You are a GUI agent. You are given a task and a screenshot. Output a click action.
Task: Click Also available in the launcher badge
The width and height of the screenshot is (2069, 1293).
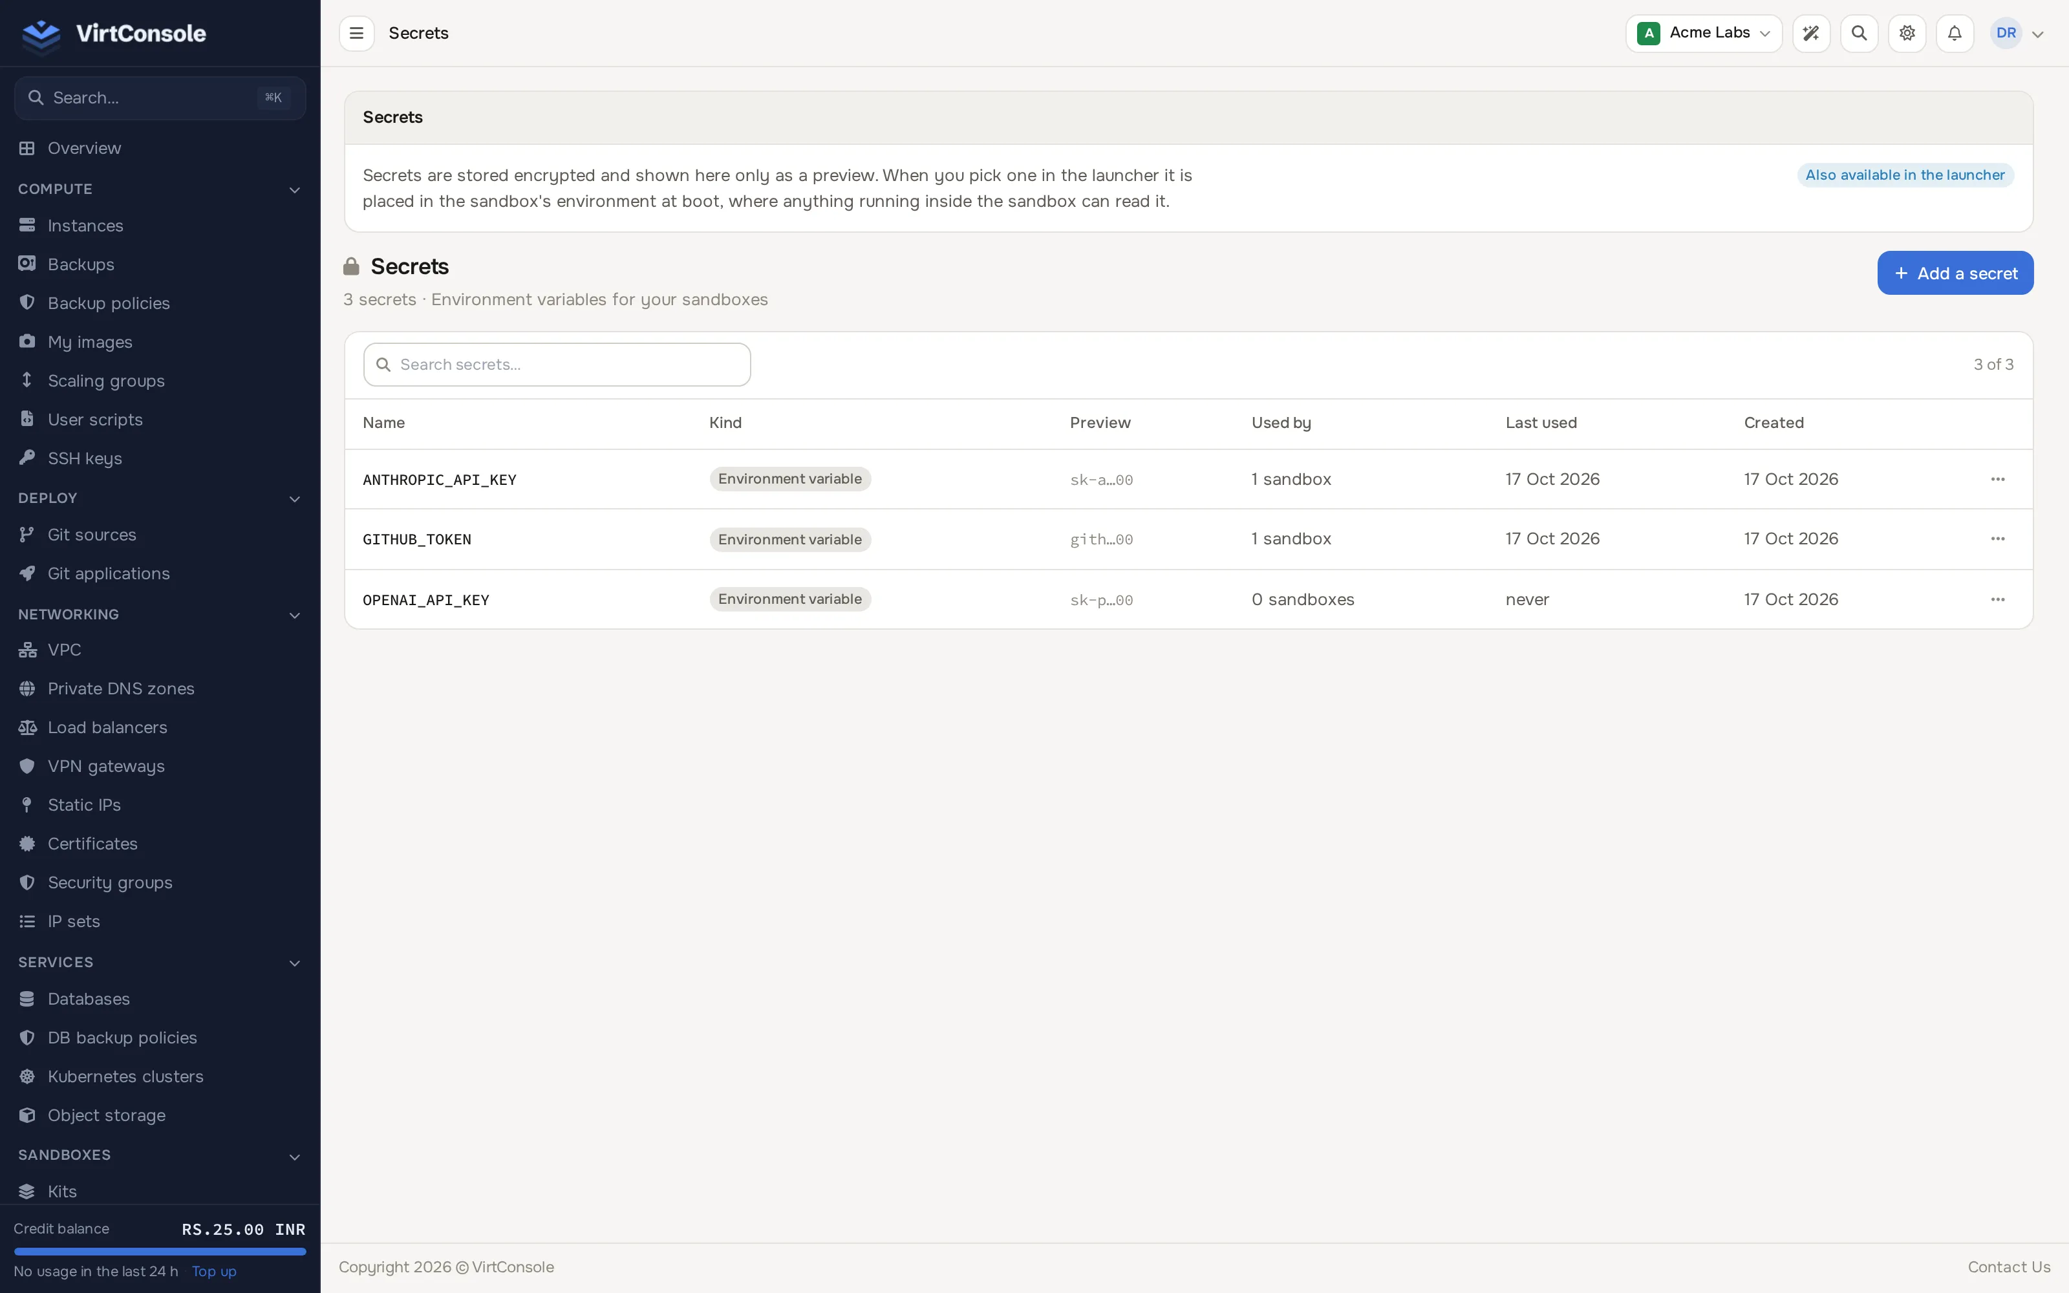coord(1905,175)
